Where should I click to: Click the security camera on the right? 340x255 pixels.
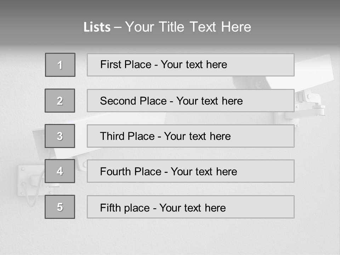point(312,71)
